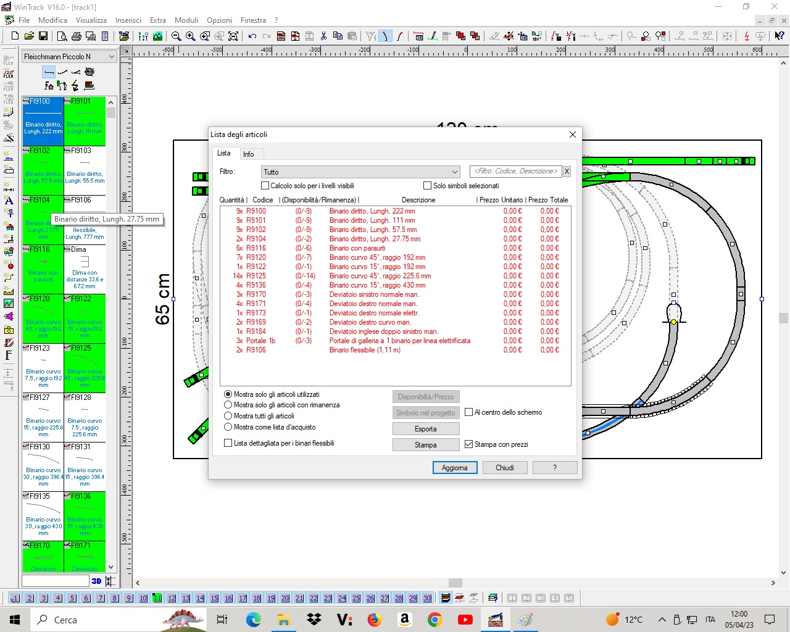Click the Save file toolbar icon
The height and width of the screenshot is (632, 790).
43,36
